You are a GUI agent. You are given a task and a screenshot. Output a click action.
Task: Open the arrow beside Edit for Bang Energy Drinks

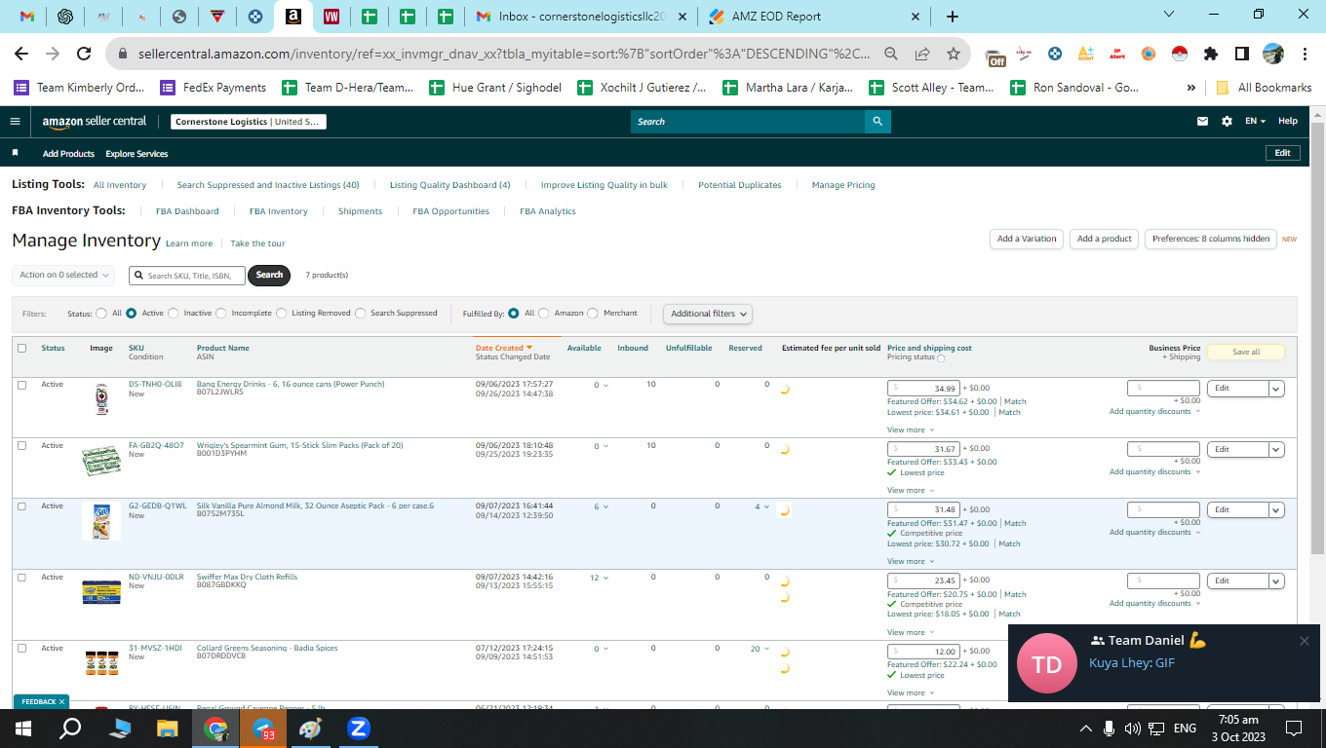(1276, 389)
